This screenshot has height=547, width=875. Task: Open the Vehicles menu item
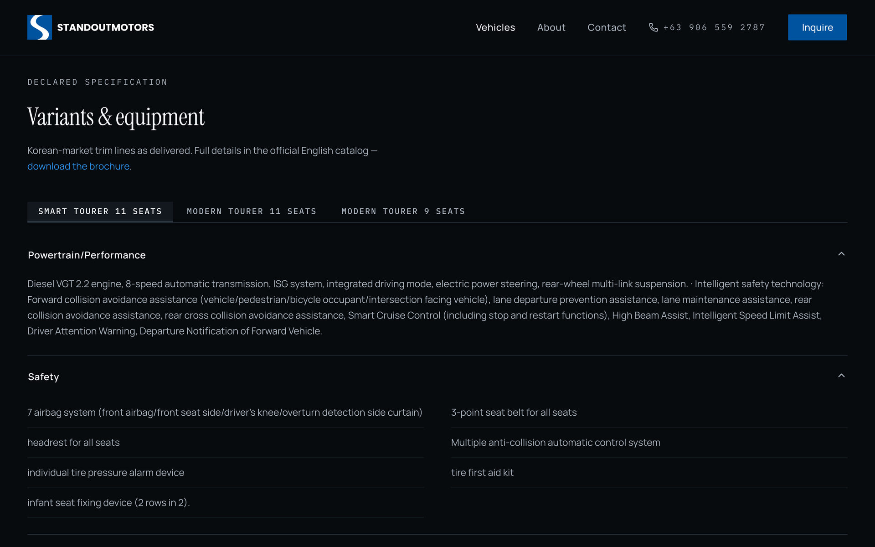495,27
